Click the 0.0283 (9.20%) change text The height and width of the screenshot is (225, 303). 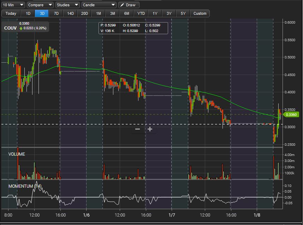[x=35, y=28]
